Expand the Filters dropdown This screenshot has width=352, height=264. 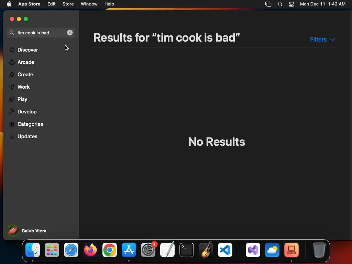(322, 40)
